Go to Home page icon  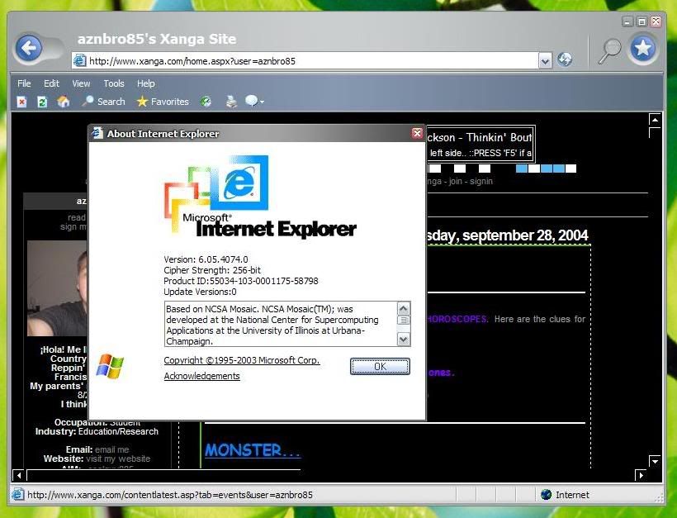point(63,102)
